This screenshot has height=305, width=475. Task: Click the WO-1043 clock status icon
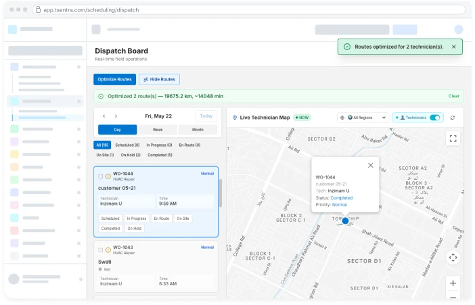click(108, 250)
